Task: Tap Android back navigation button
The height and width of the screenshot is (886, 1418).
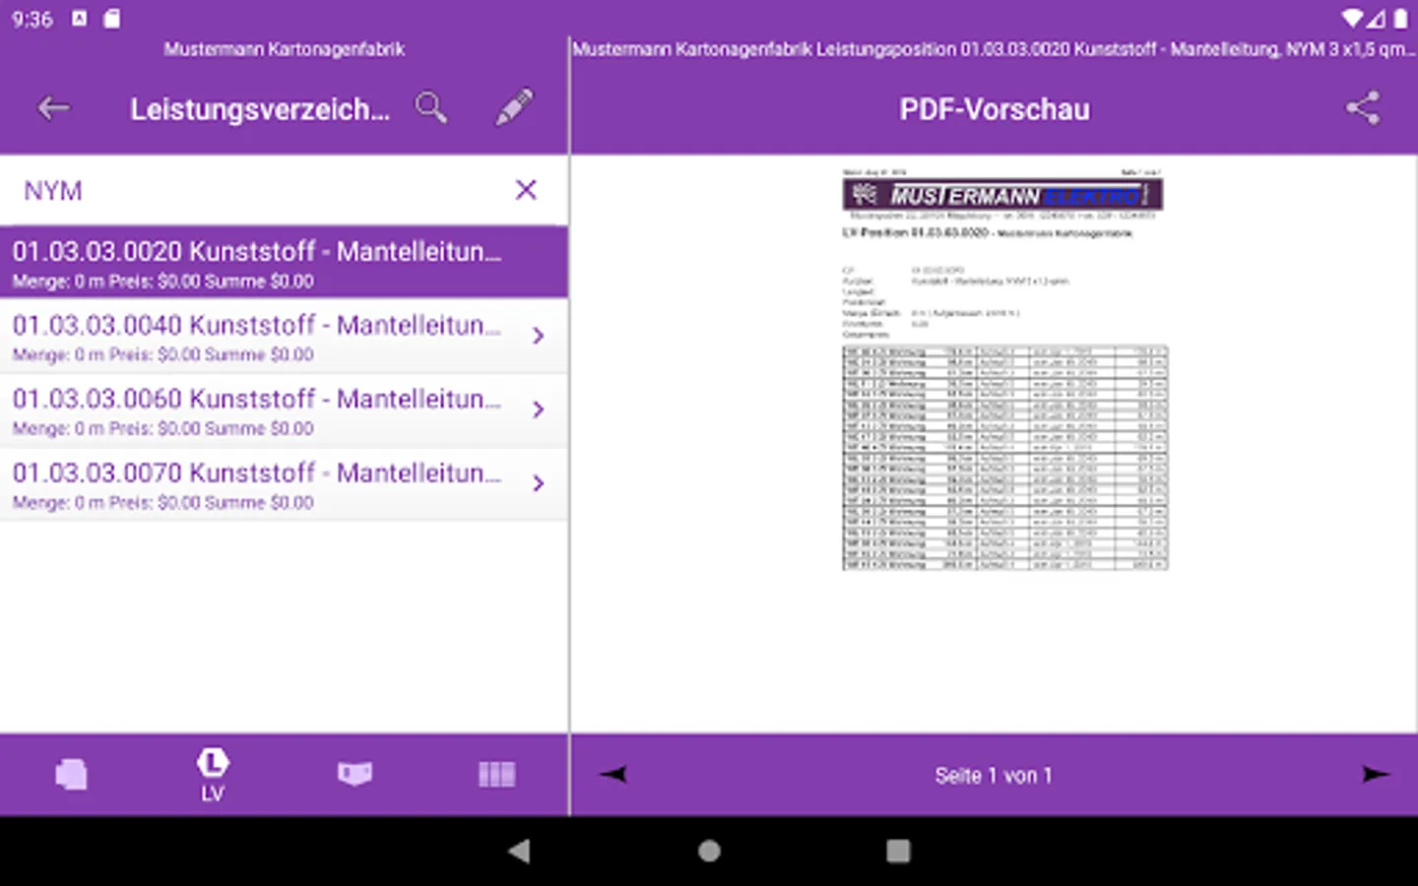Action: 519,851
